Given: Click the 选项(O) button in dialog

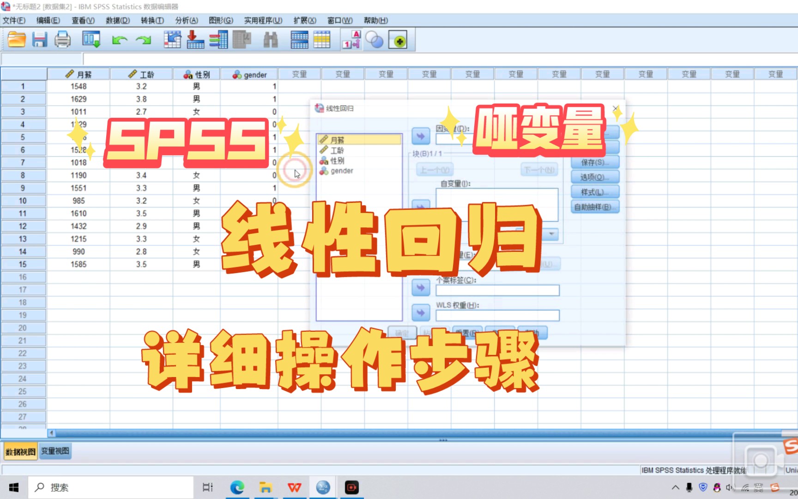Looking at the screenshot, I should tap(595, 177).
